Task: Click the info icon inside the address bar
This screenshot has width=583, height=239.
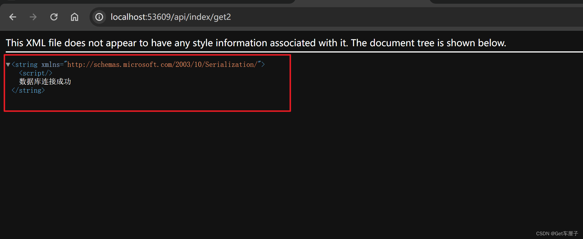Action: [x=99, y=17]
